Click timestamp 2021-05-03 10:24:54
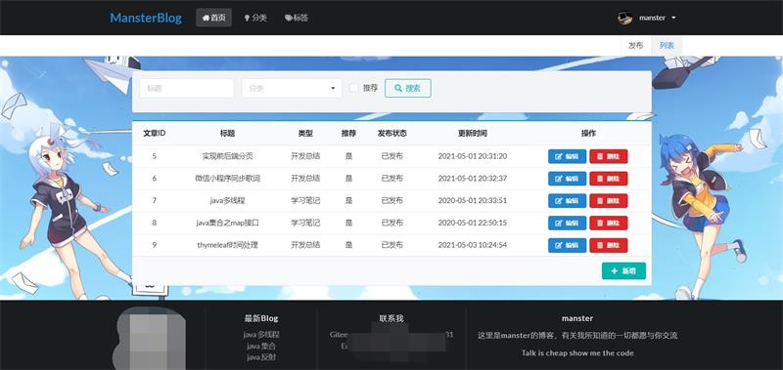This screenshot has height=370, width=783. [x=473, y=245]
